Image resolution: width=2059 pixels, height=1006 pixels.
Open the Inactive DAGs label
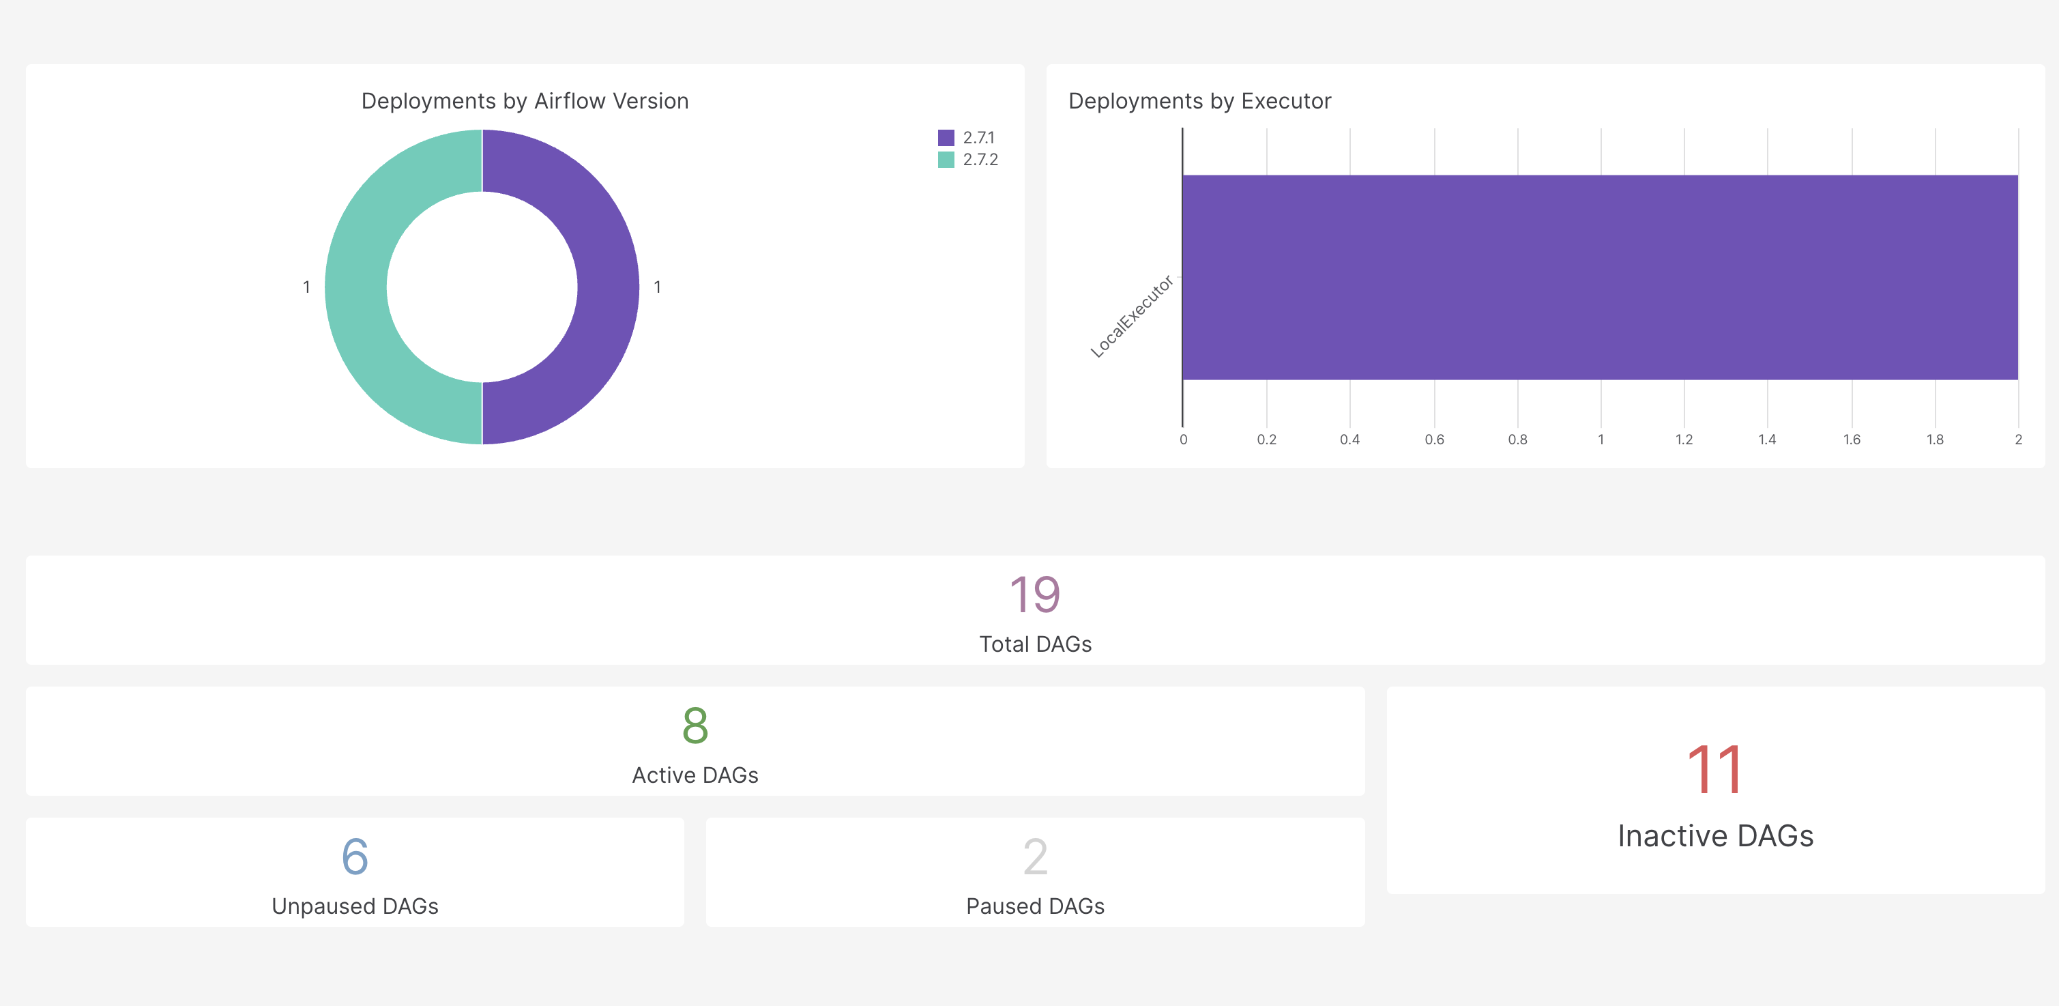click(1714, 835)
